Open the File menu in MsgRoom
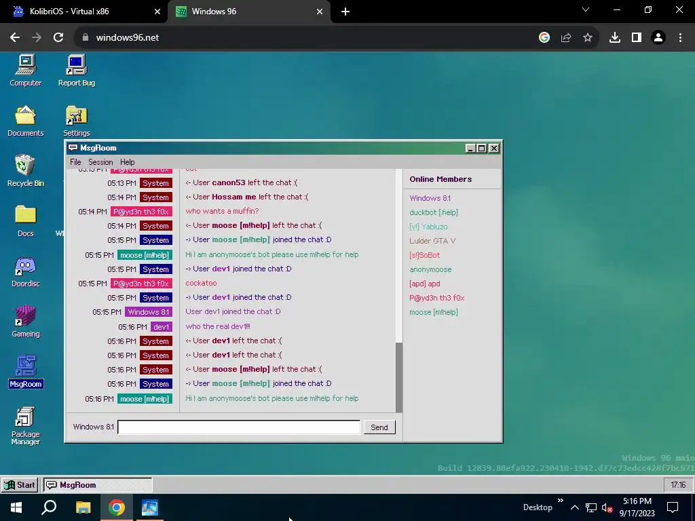Viewport: 695px width, 521px height. [75, 161]
